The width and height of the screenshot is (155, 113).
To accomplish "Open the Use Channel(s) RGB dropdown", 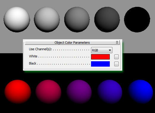I will click(102, 50).
